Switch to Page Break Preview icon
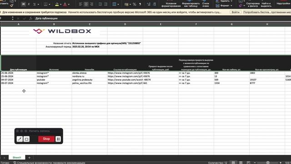The height and width of the screenshot is (164, 291). coord(248,163)
